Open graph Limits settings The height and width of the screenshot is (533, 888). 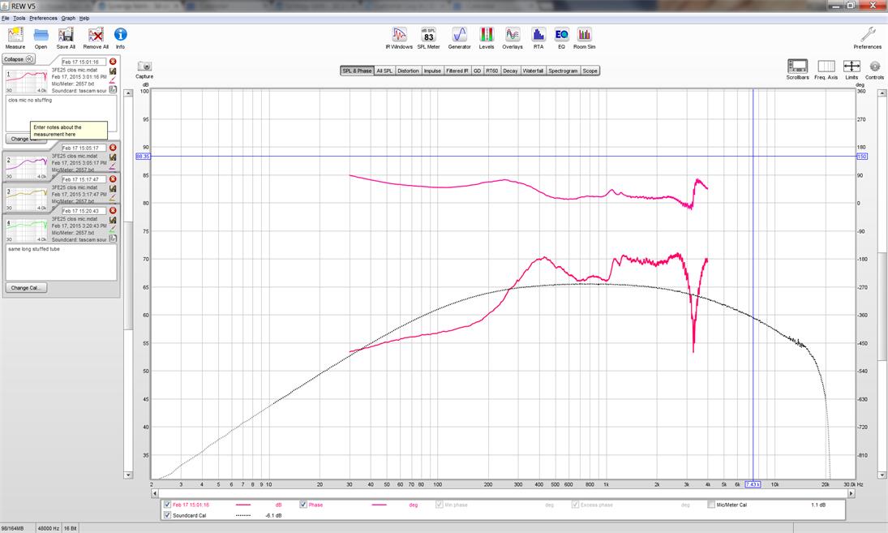[852, 69]
